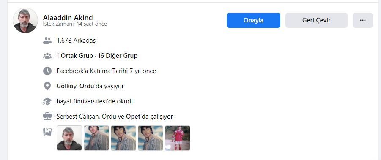Open the three-dots more options menu
381x160 pixels.
[363, 20]
